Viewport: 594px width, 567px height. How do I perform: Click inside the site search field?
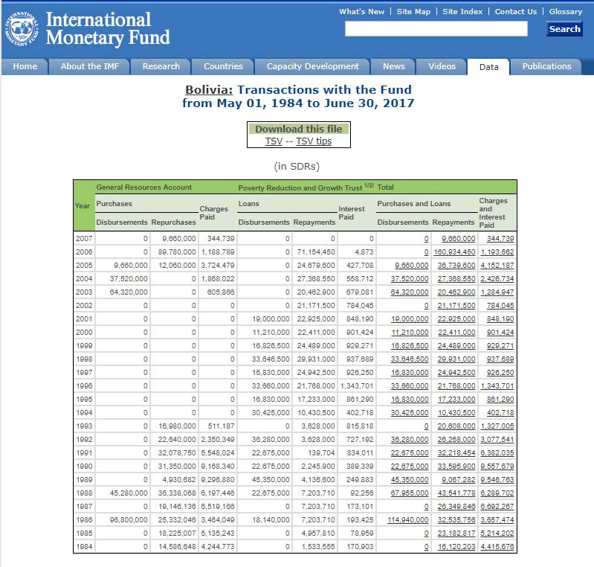436,29
